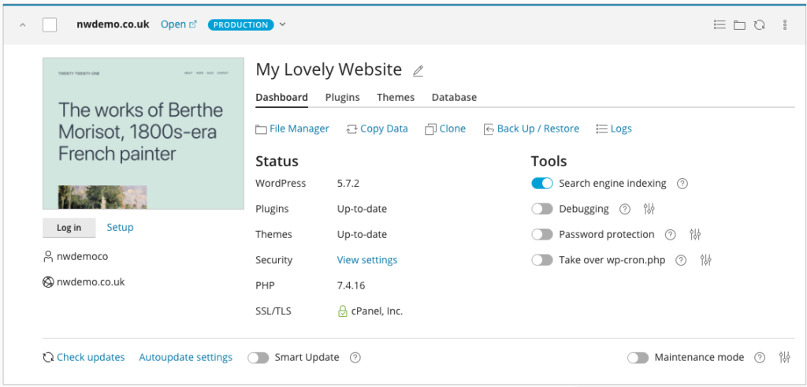The height and width of the screenshot is (387, 807).
Task: Click View settings for Security
Action: [x=367, y=260]
